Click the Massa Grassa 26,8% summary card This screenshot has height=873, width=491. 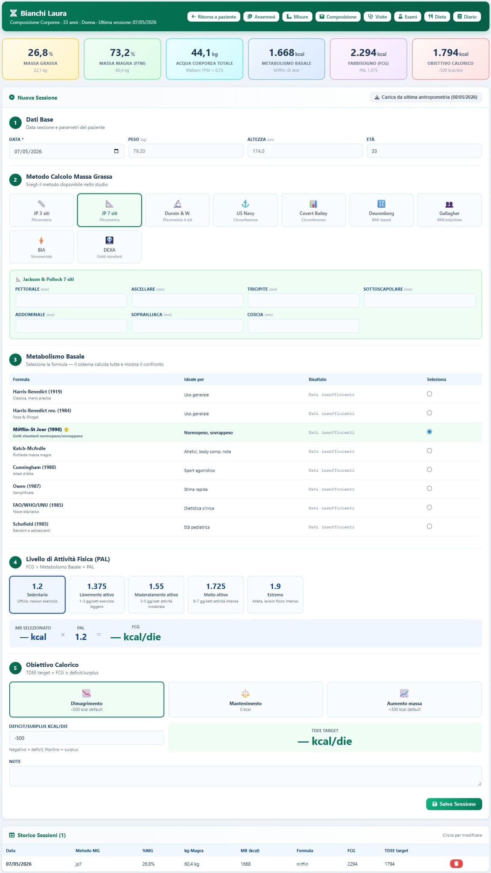point(40,59)
